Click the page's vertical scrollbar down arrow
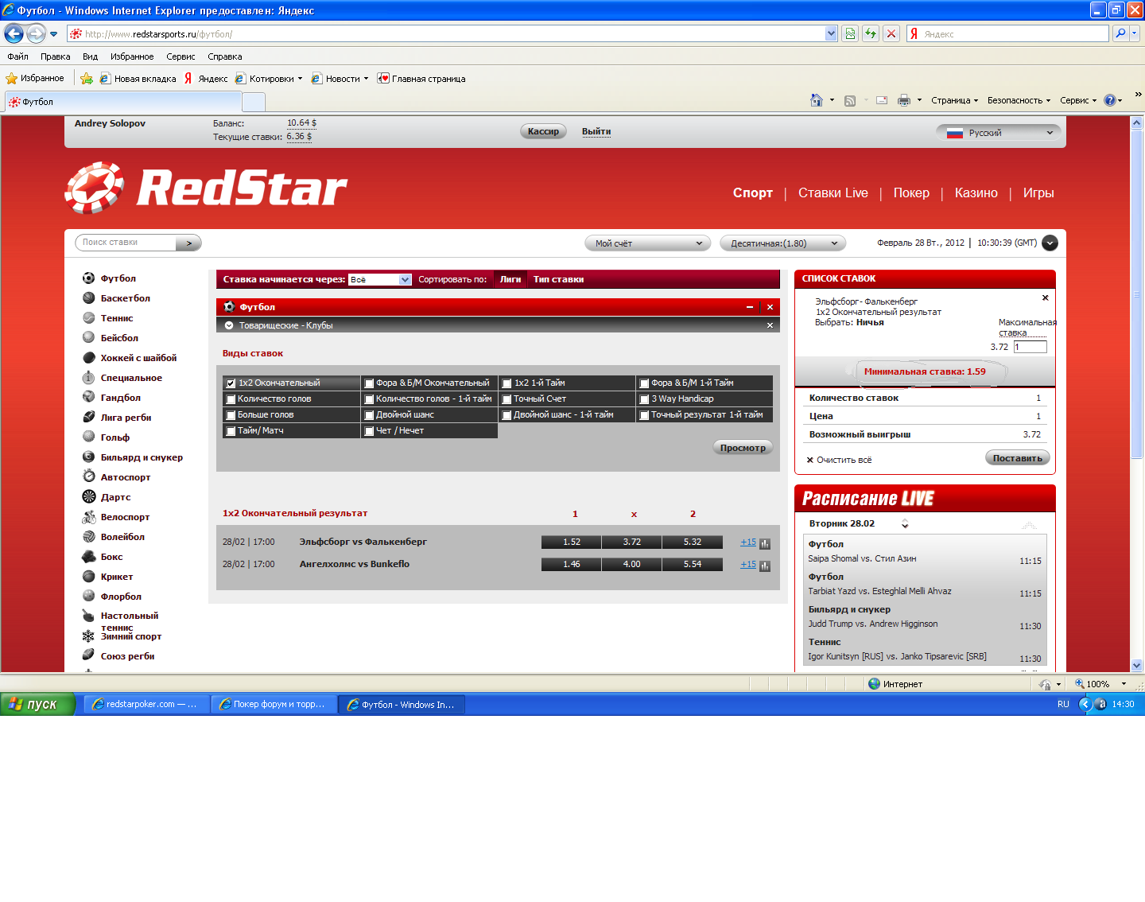 [x=1136, y=665]
